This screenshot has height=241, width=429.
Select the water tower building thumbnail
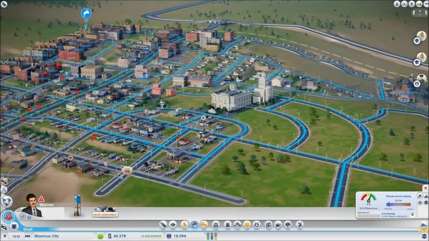point(78,206)
